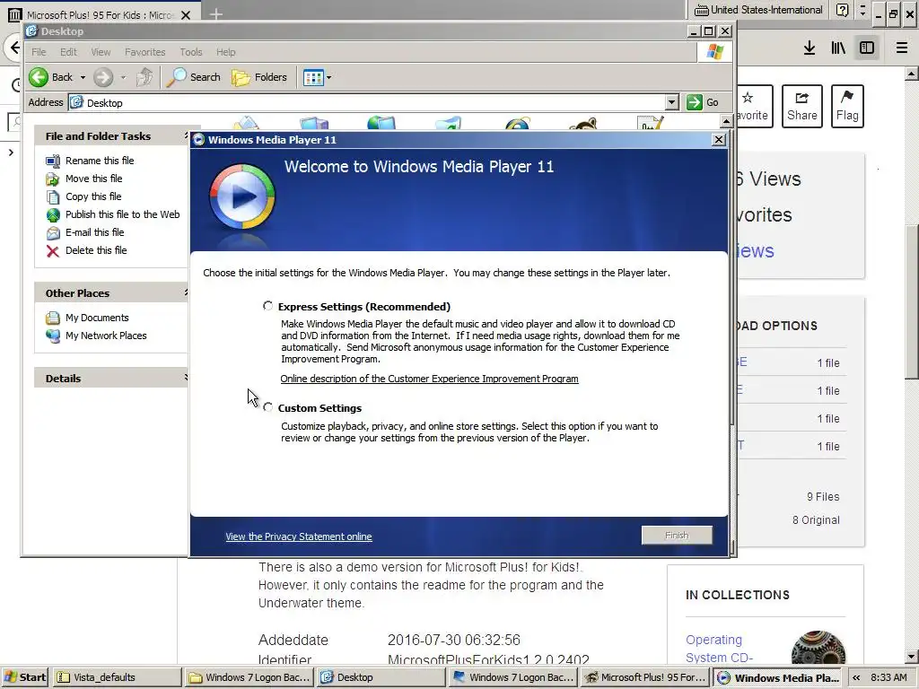Click the Forward arrow in Desktop toolbar
The width and height of the screenshot is (919, 689).
[103, 77]
